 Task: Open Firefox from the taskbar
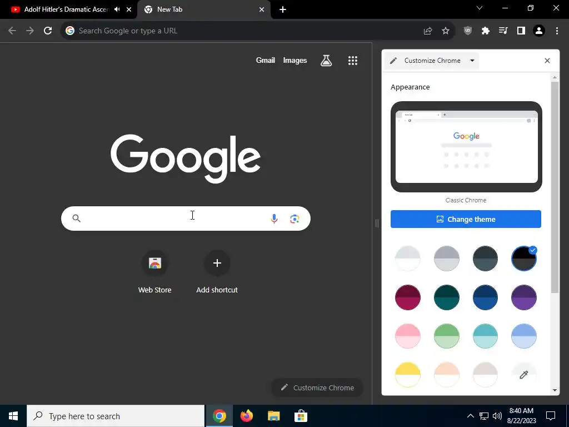(247, 416)
